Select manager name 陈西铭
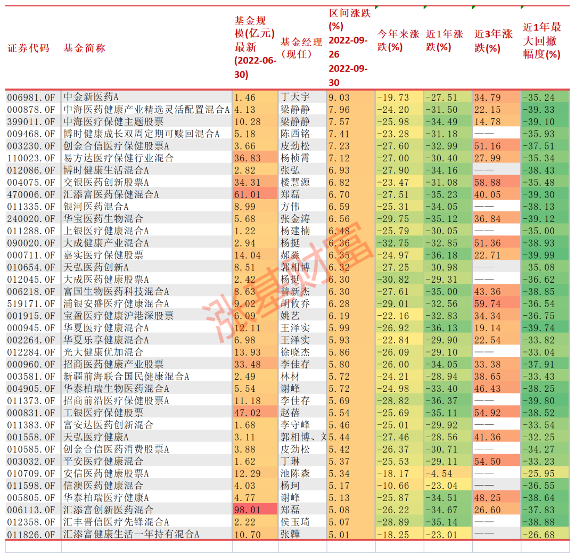Image resolution: width=575 pixels, height=558 pixels. coord(295,134)
